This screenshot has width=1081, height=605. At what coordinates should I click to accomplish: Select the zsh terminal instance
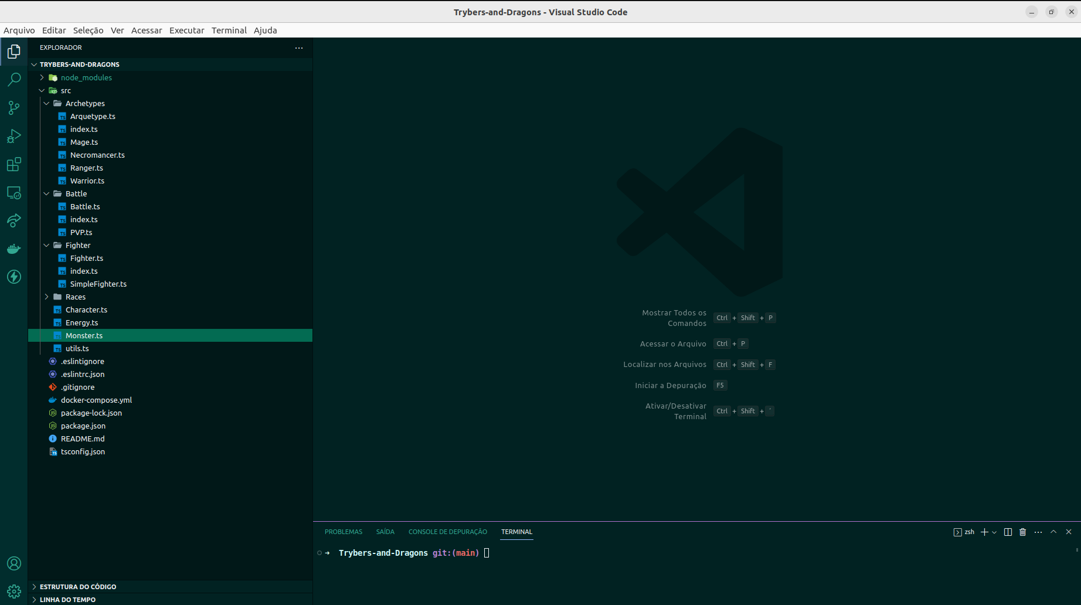(964, 532)
